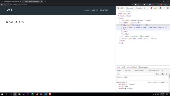This screenshot has height=96, width=170.
Task: Go back with browser back arrow
Action: [2, 5]
